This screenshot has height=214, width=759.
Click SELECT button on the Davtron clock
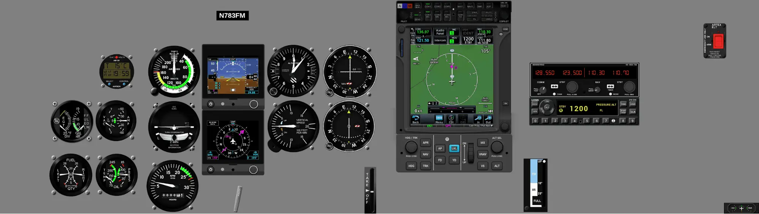pyautogui.click(x=109, y=84)
